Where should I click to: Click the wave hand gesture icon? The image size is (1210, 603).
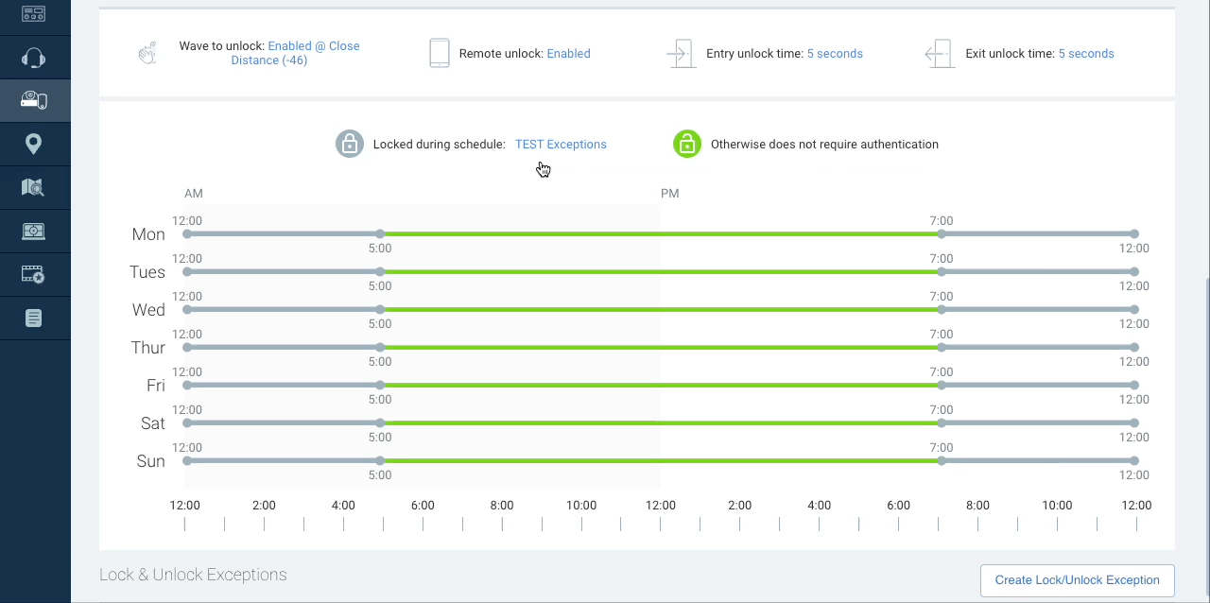point(147,53)
